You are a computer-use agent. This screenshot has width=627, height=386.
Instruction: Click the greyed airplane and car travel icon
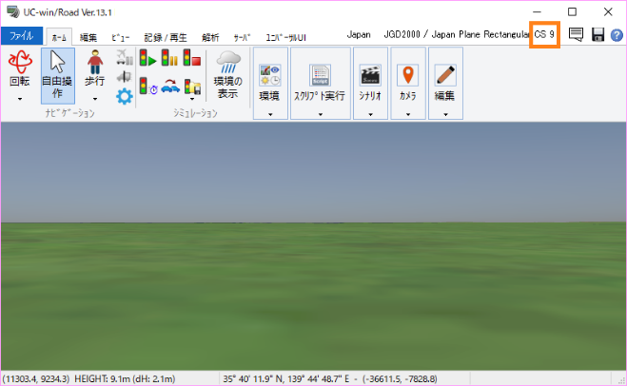click(125, 57)
